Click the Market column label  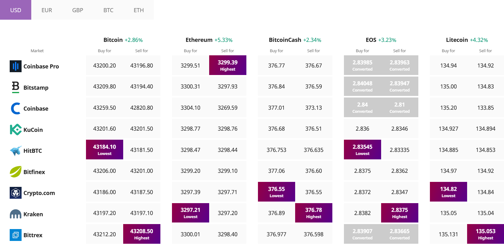37,51
